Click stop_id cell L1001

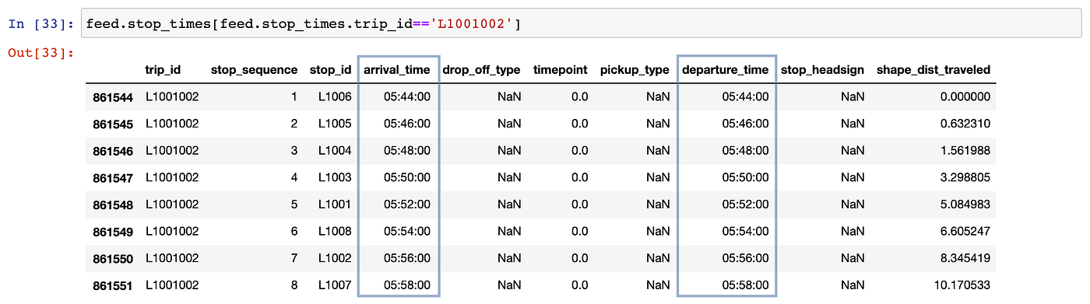pos(335,204)
